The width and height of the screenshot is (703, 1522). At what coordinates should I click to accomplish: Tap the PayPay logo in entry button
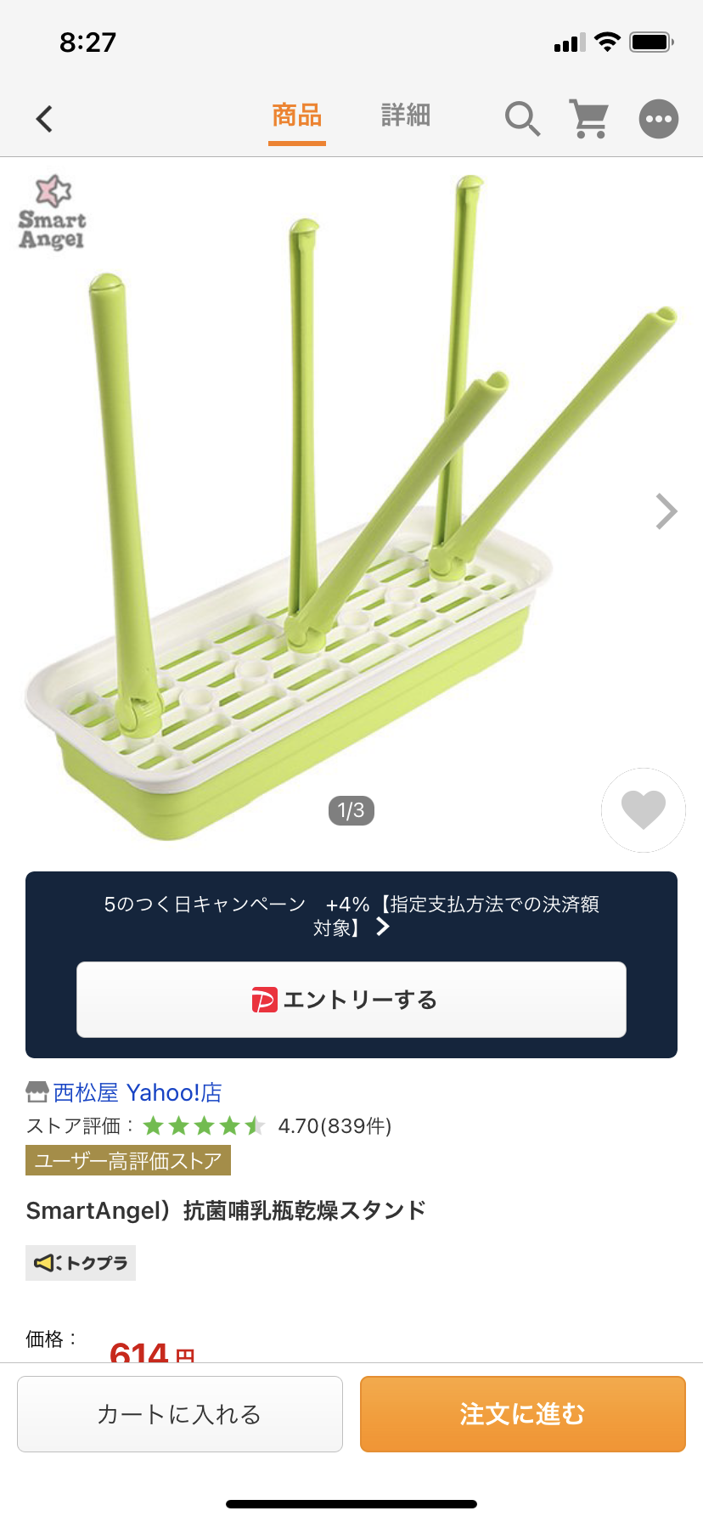(x=264, y=1000)
